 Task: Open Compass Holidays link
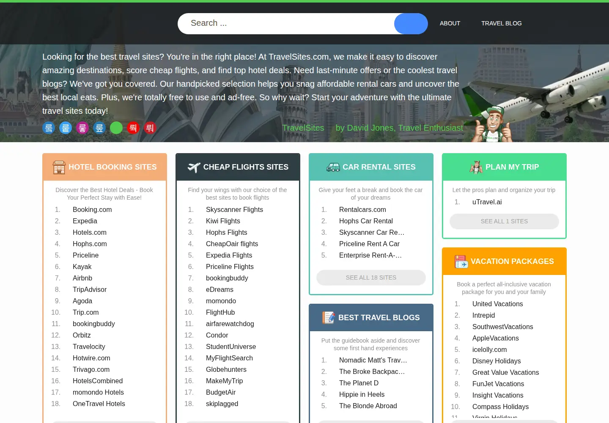(x=500, y=407)
